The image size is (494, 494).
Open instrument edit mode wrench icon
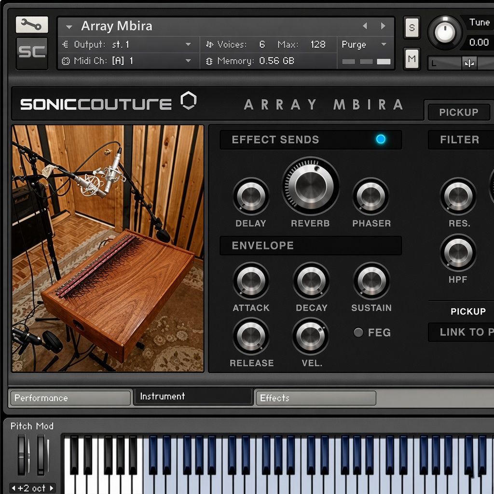31,25
